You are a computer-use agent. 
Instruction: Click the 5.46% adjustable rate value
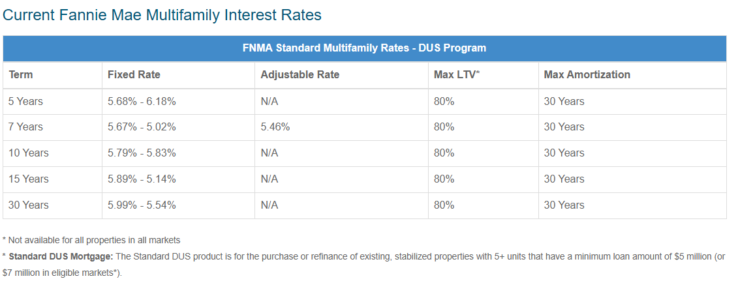pyautogui.click(x=275, y=127)
